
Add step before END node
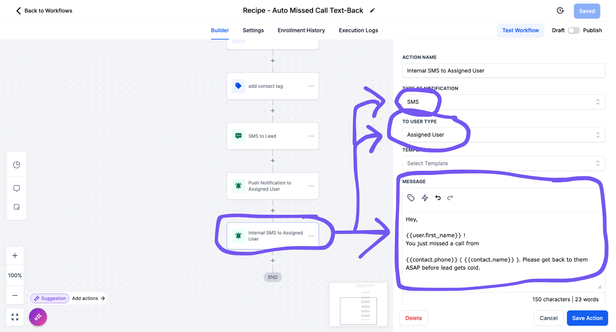273,261
